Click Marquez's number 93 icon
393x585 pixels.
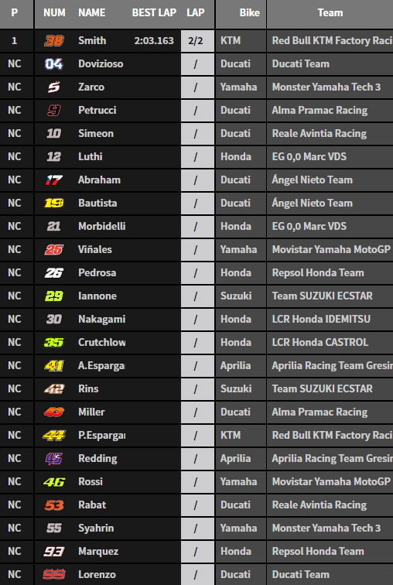coord(54,552)
